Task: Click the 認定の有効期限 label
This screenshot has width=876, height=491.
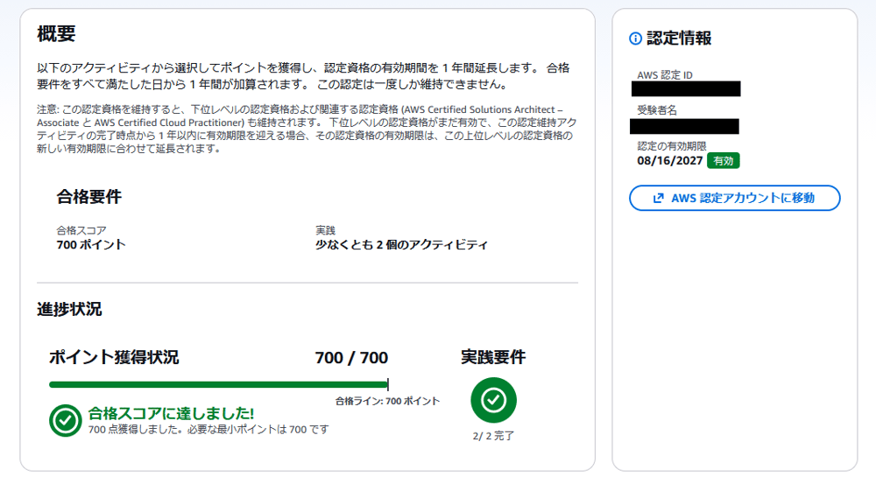Action: click(672, 146)
